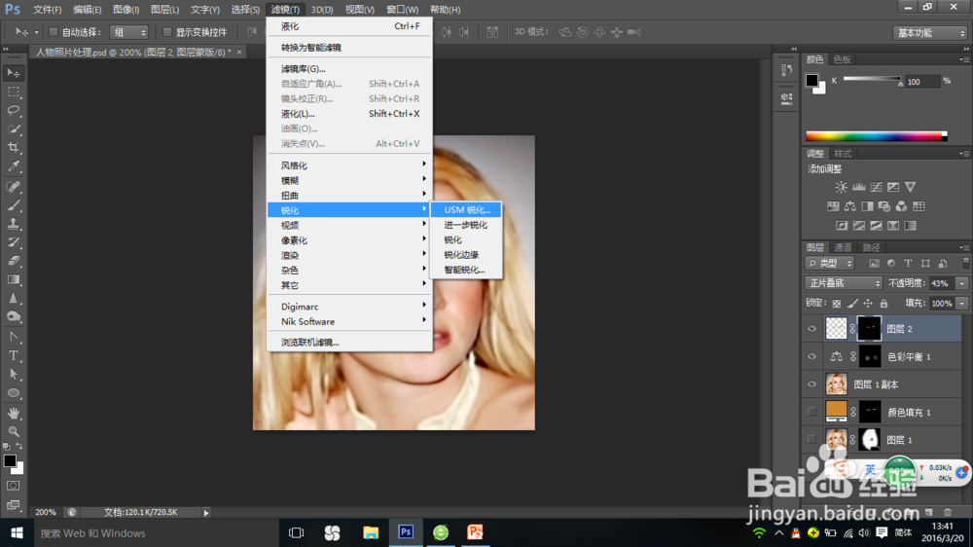Click 浏览联机滤镜 menu entry
This screenshot has width=973, height=547.
pyautogui.click(x=349, y=342)
